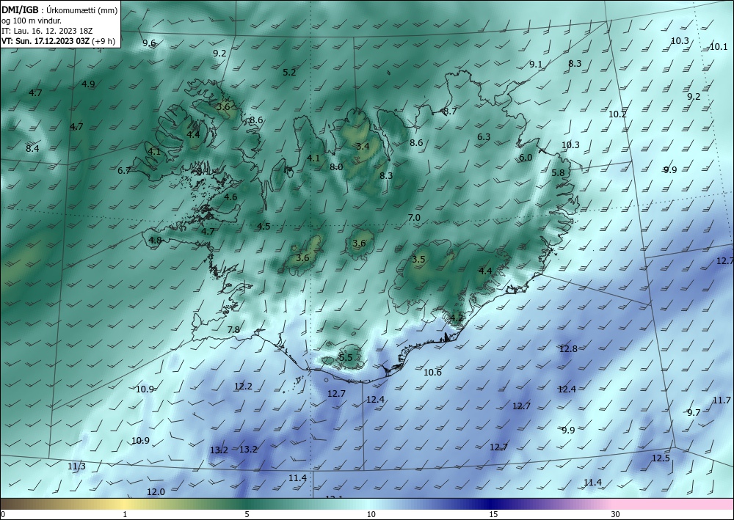Viewport: 734px width, 520px height.
Task: Click the 11.3 value on the map
Action: click(77, 466)
